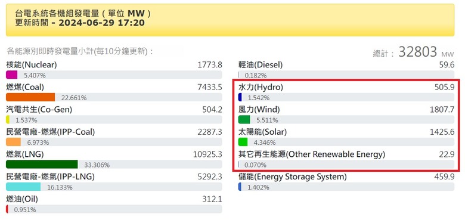The height and width of the screenshot is (220, 465).
Task: Click the 1807.7 Wind generation value
Action: pyautogui.click(x=442, y=110)
